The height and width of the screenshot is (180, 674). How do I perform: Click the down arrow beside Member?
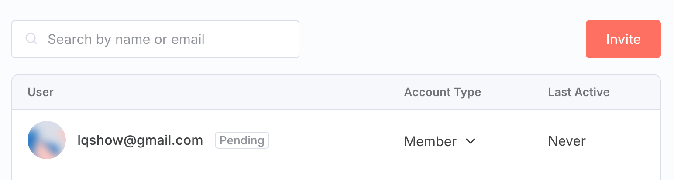pos(470,141)
